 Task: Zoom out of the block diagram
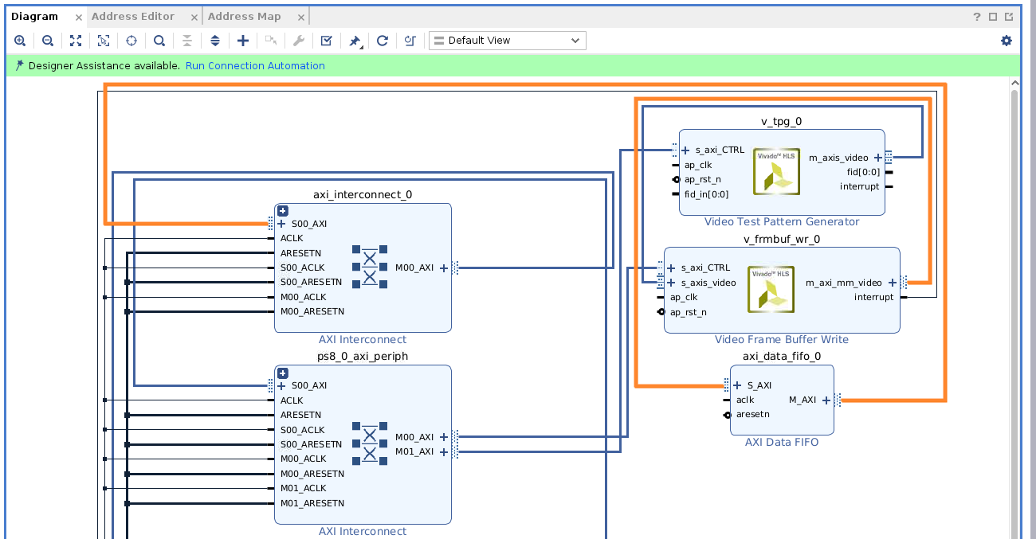[48, 41]
